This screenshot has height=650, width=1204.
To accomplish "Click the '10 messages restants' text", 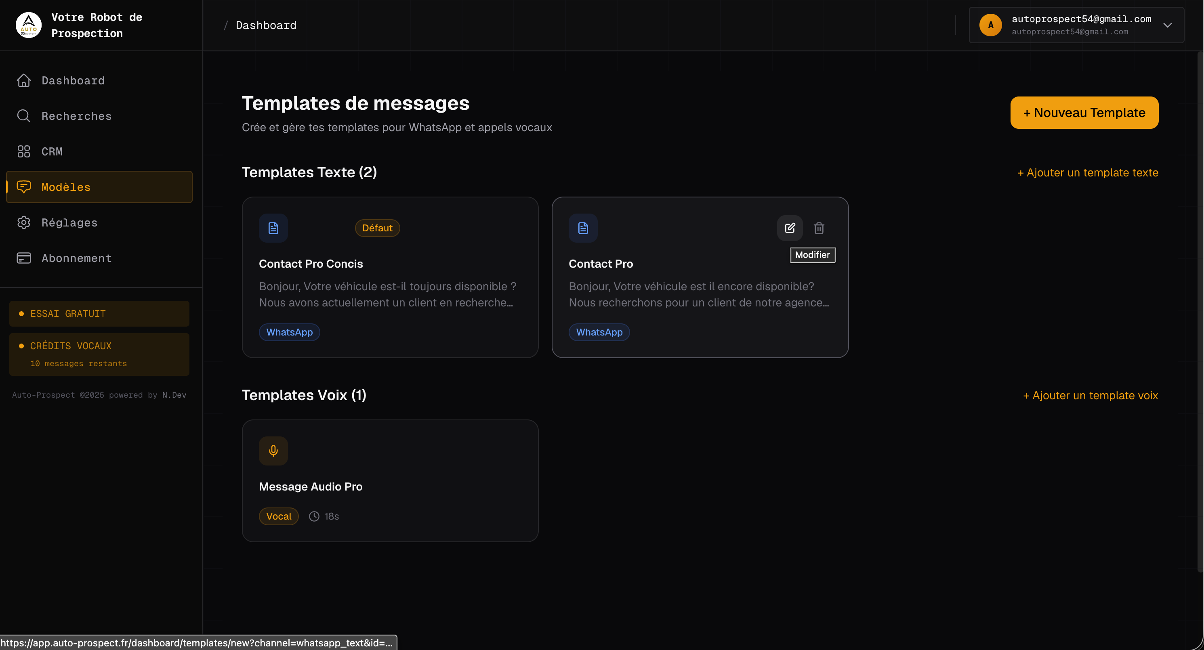I will [x=78, y=363].
